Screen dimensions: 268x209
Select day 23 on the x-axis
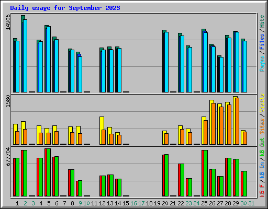188,203
